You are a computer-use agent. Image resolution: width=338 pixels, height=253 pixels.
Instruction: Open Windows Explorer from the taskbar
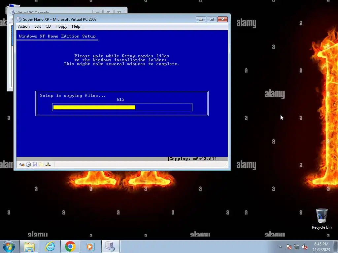(29, 246)
